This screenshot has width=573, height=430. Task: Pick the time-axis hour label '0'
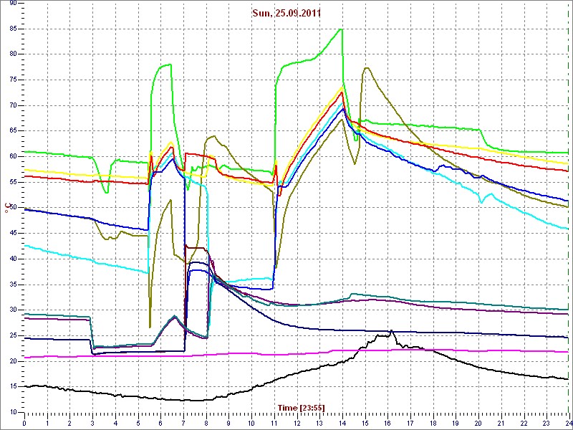tap(24, 423)
